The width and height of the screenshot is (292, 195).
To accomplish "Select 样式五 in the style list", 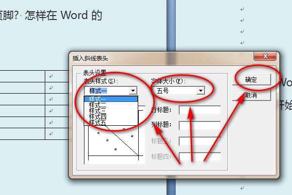I will [111, 122].
